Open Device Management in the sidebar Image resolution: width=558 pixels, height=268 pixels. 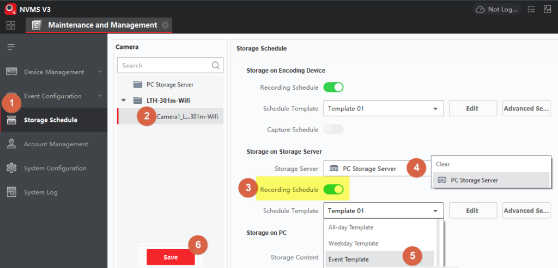(x=54, y=72)
